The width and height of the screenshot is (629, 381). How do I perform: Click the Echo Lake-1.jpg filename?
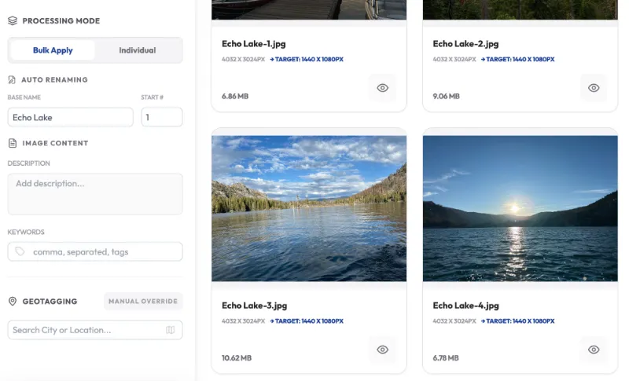(x=253, y=44)
